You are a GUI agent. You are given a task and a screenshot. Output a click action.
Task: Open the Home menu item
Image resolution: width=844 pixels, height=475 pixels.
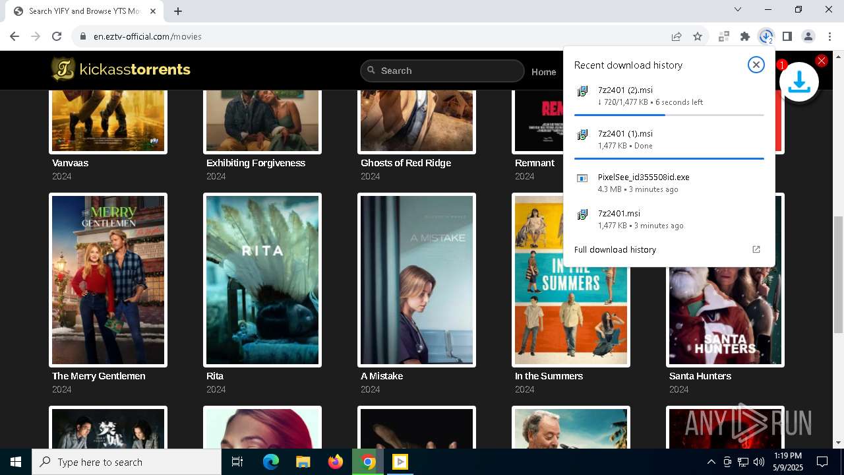pos(544,72)
